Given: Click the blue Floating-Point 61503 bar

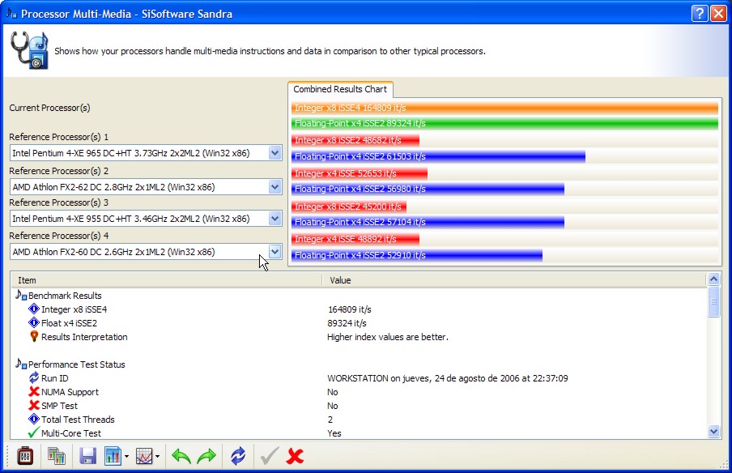Looking at the screenshot, I should (x=438, y=156).
